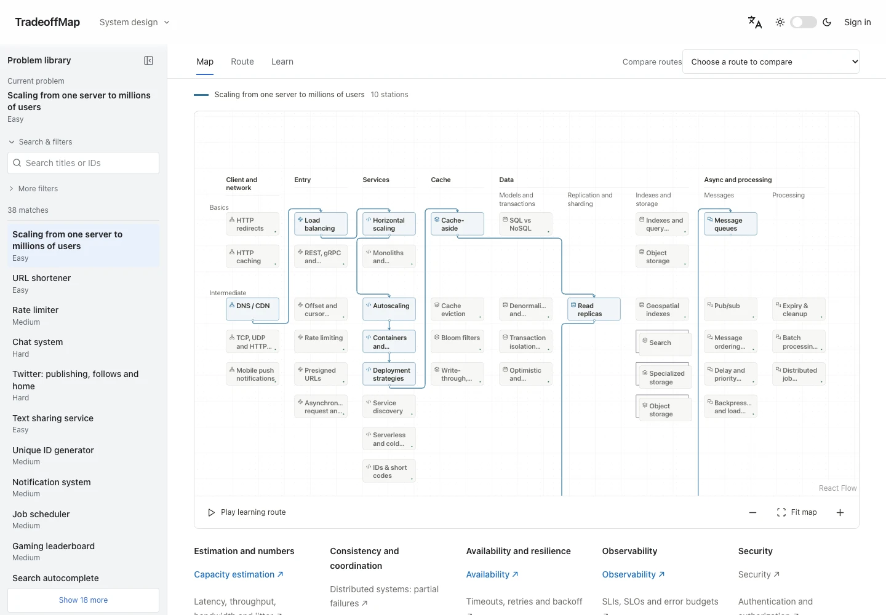The width and height of the screenshot is (886, 615).
Task: Click the Search titles or IDs field
Action: (83, 163)
